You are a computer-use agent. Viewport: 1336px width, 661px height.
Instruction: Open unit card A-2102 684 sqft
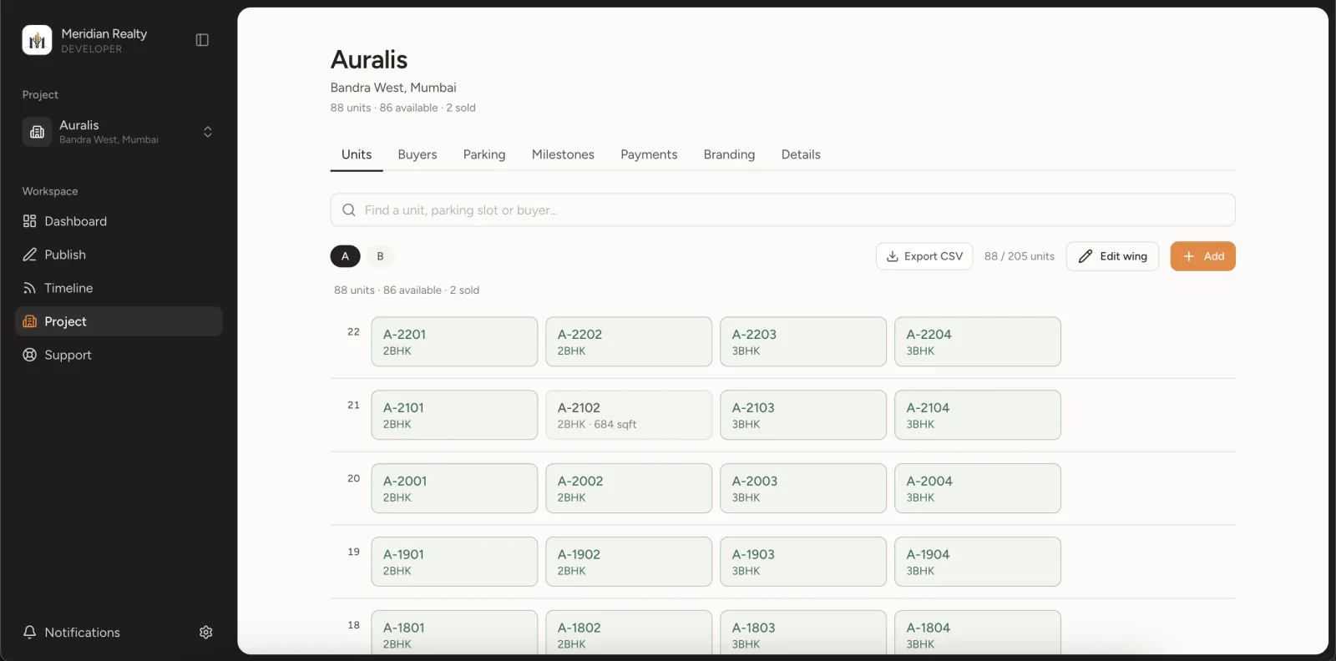coord(629,415)
